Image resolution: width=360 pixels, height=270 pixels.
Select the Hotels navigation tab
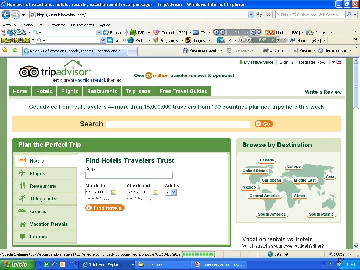44,91
